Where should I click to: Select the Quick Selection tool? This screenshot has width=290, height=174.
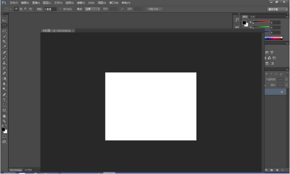click(4, 36)
